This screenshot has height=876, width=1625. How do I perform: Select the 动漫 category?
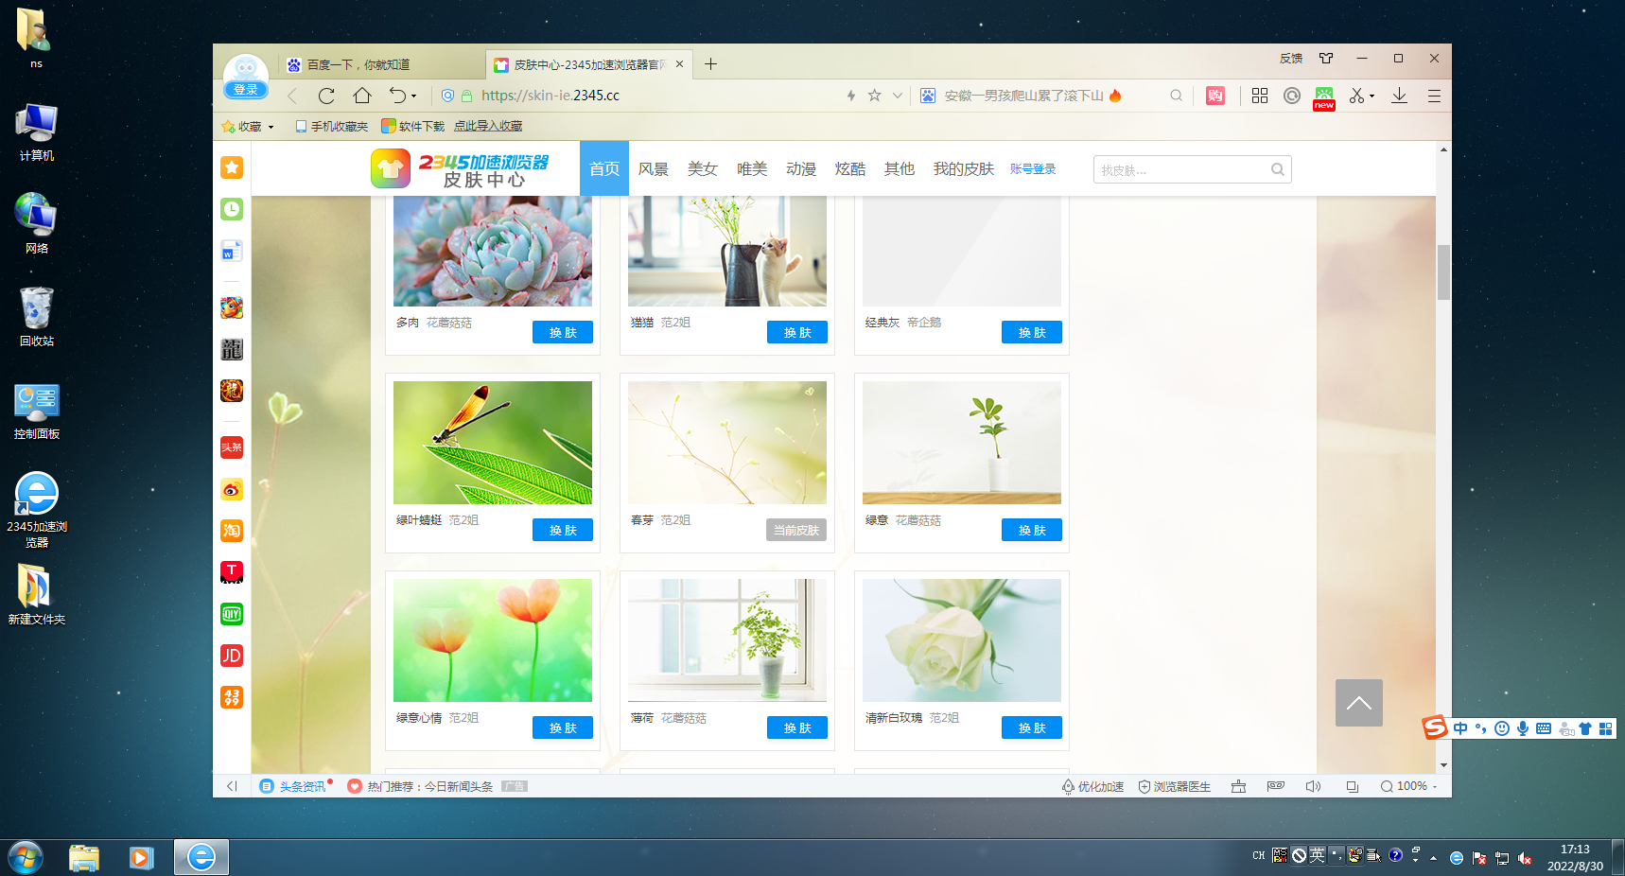801,168
